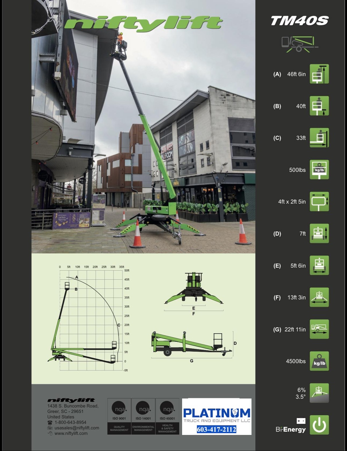Click the 7ft stowed height icon

319,234
